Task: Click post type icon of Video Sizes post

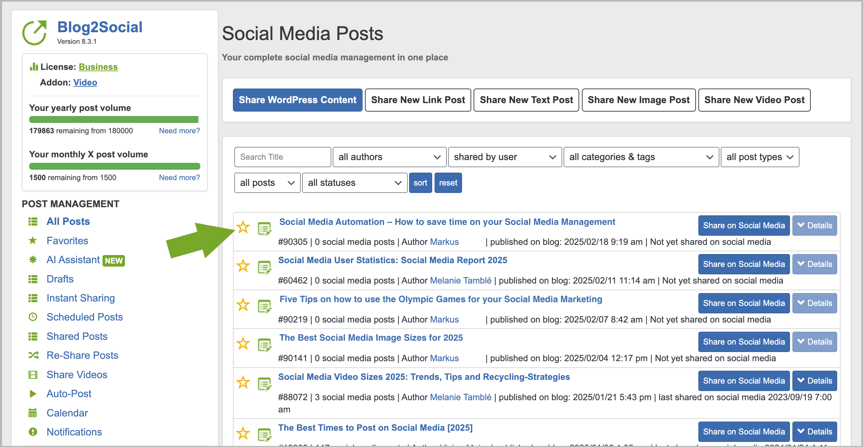Action: [264, 384]
